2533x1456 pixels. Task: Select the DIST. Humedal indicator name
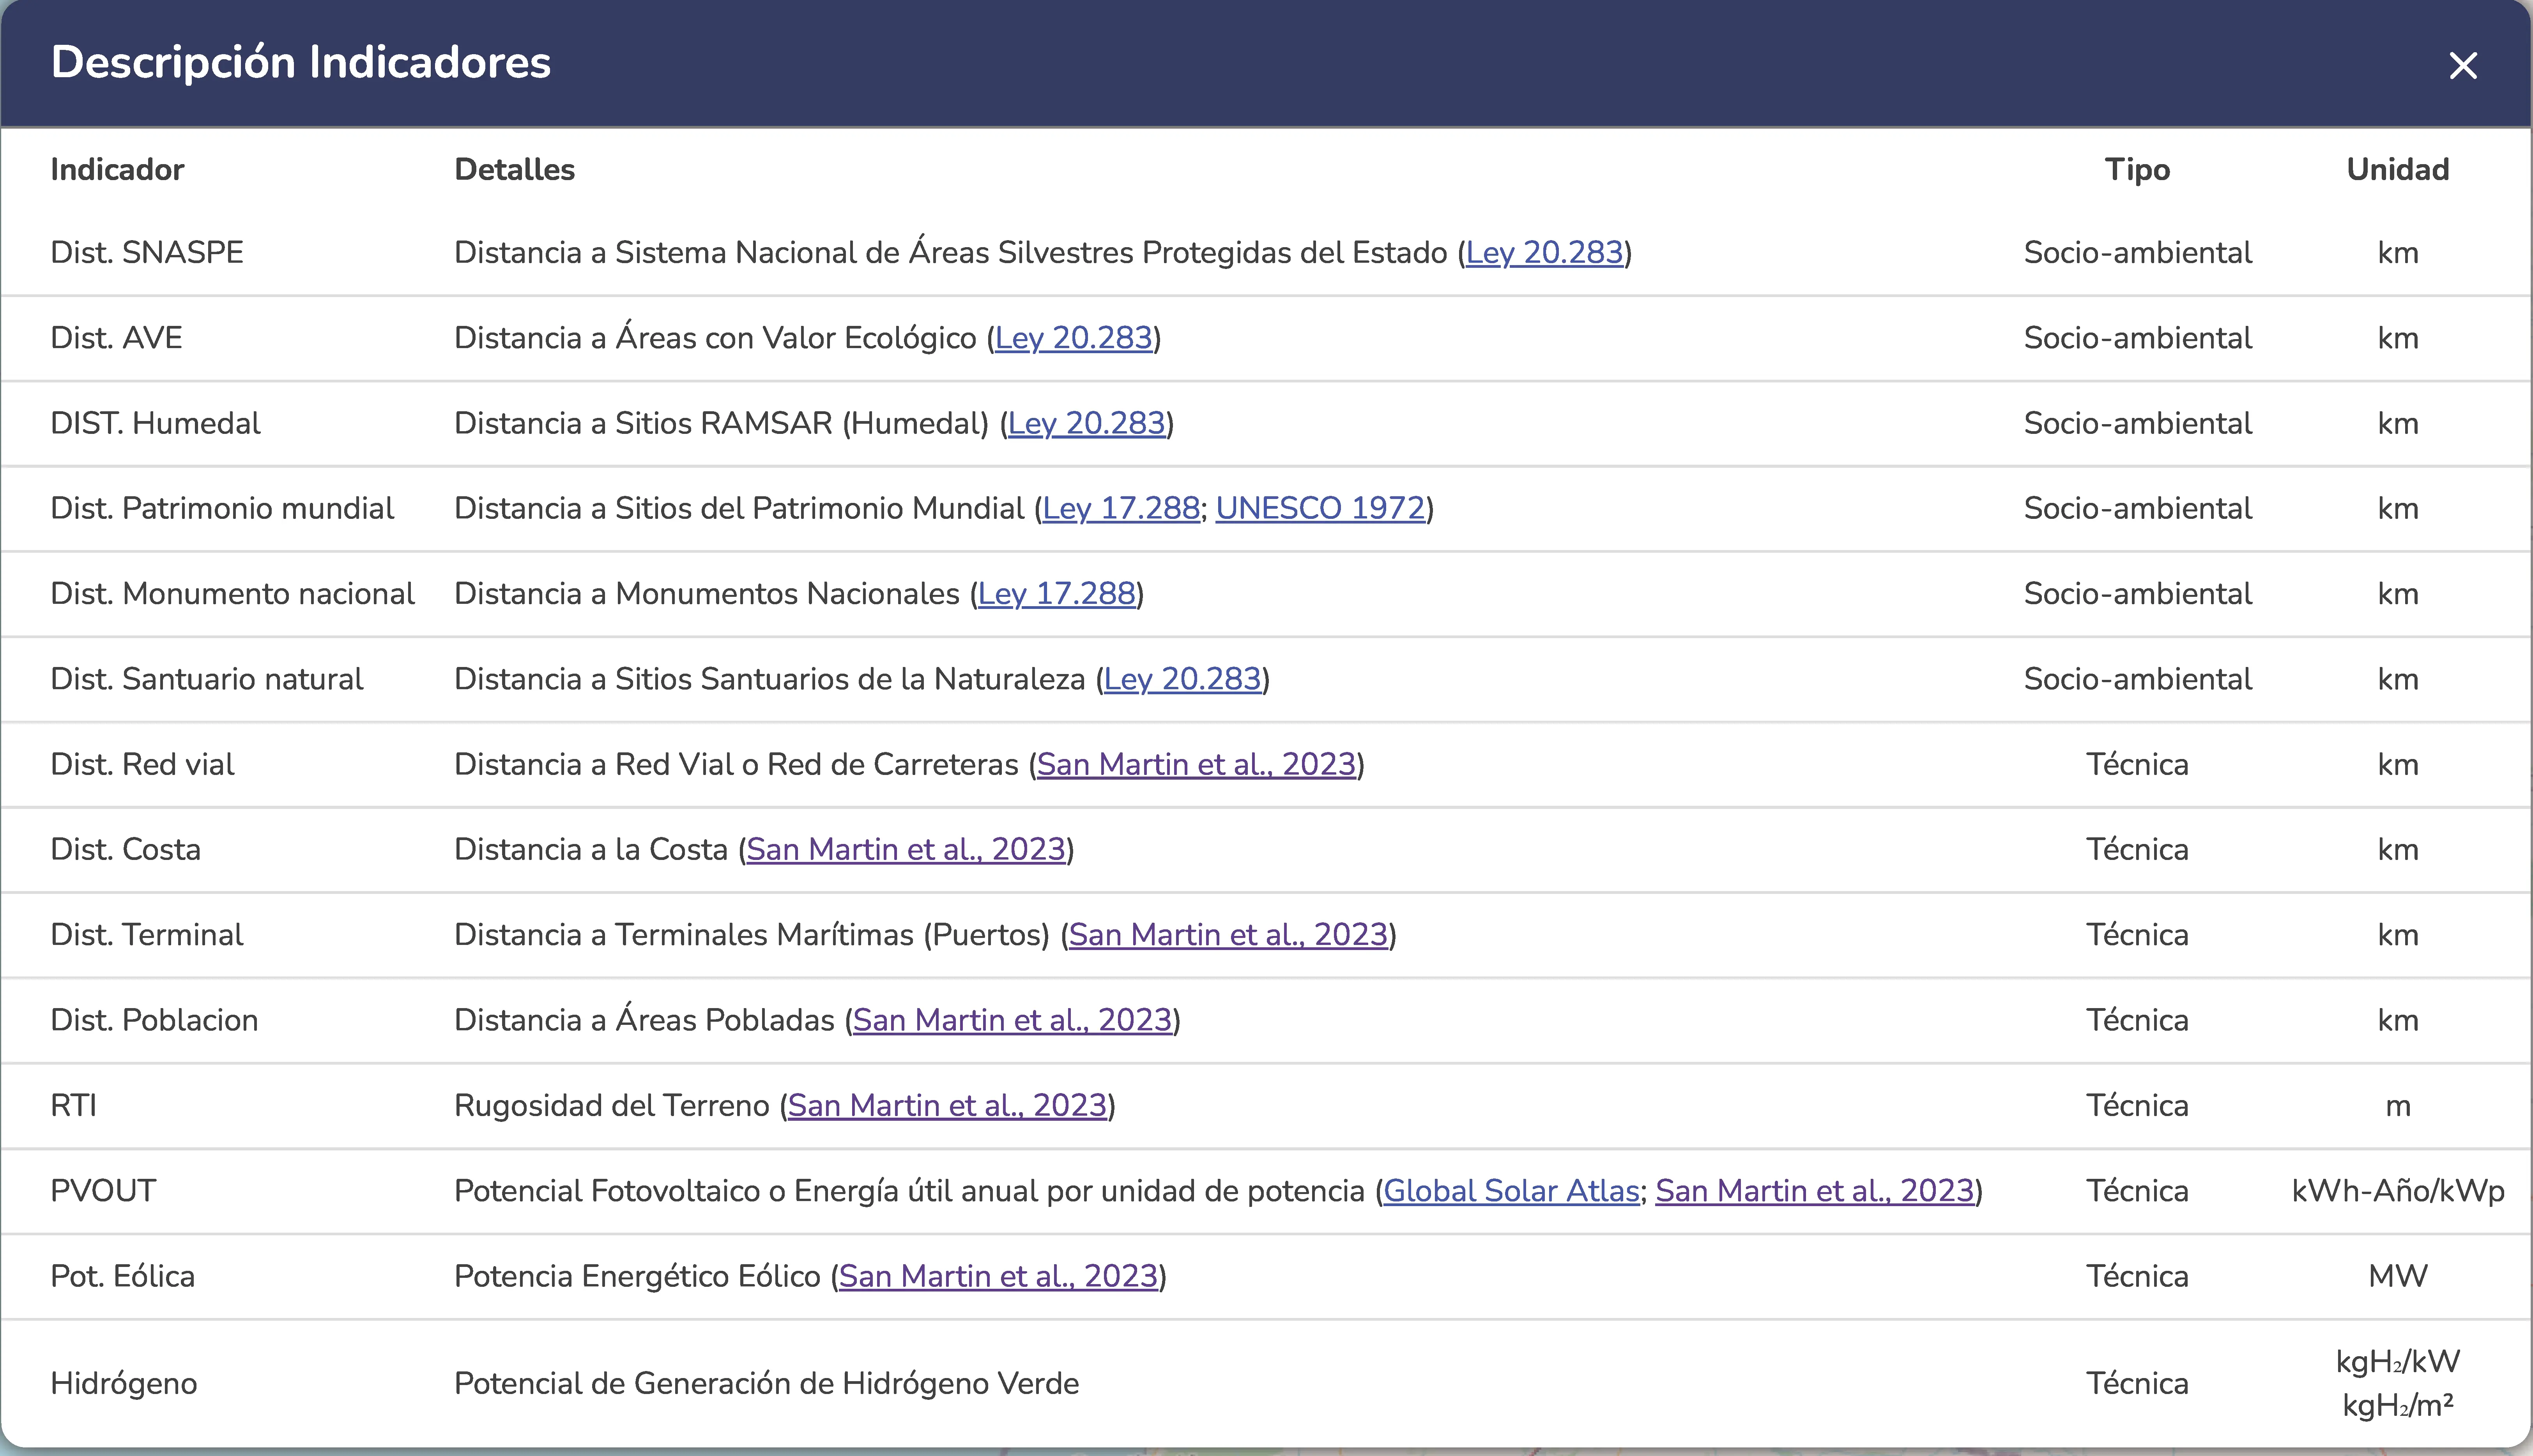click(156, 424)
